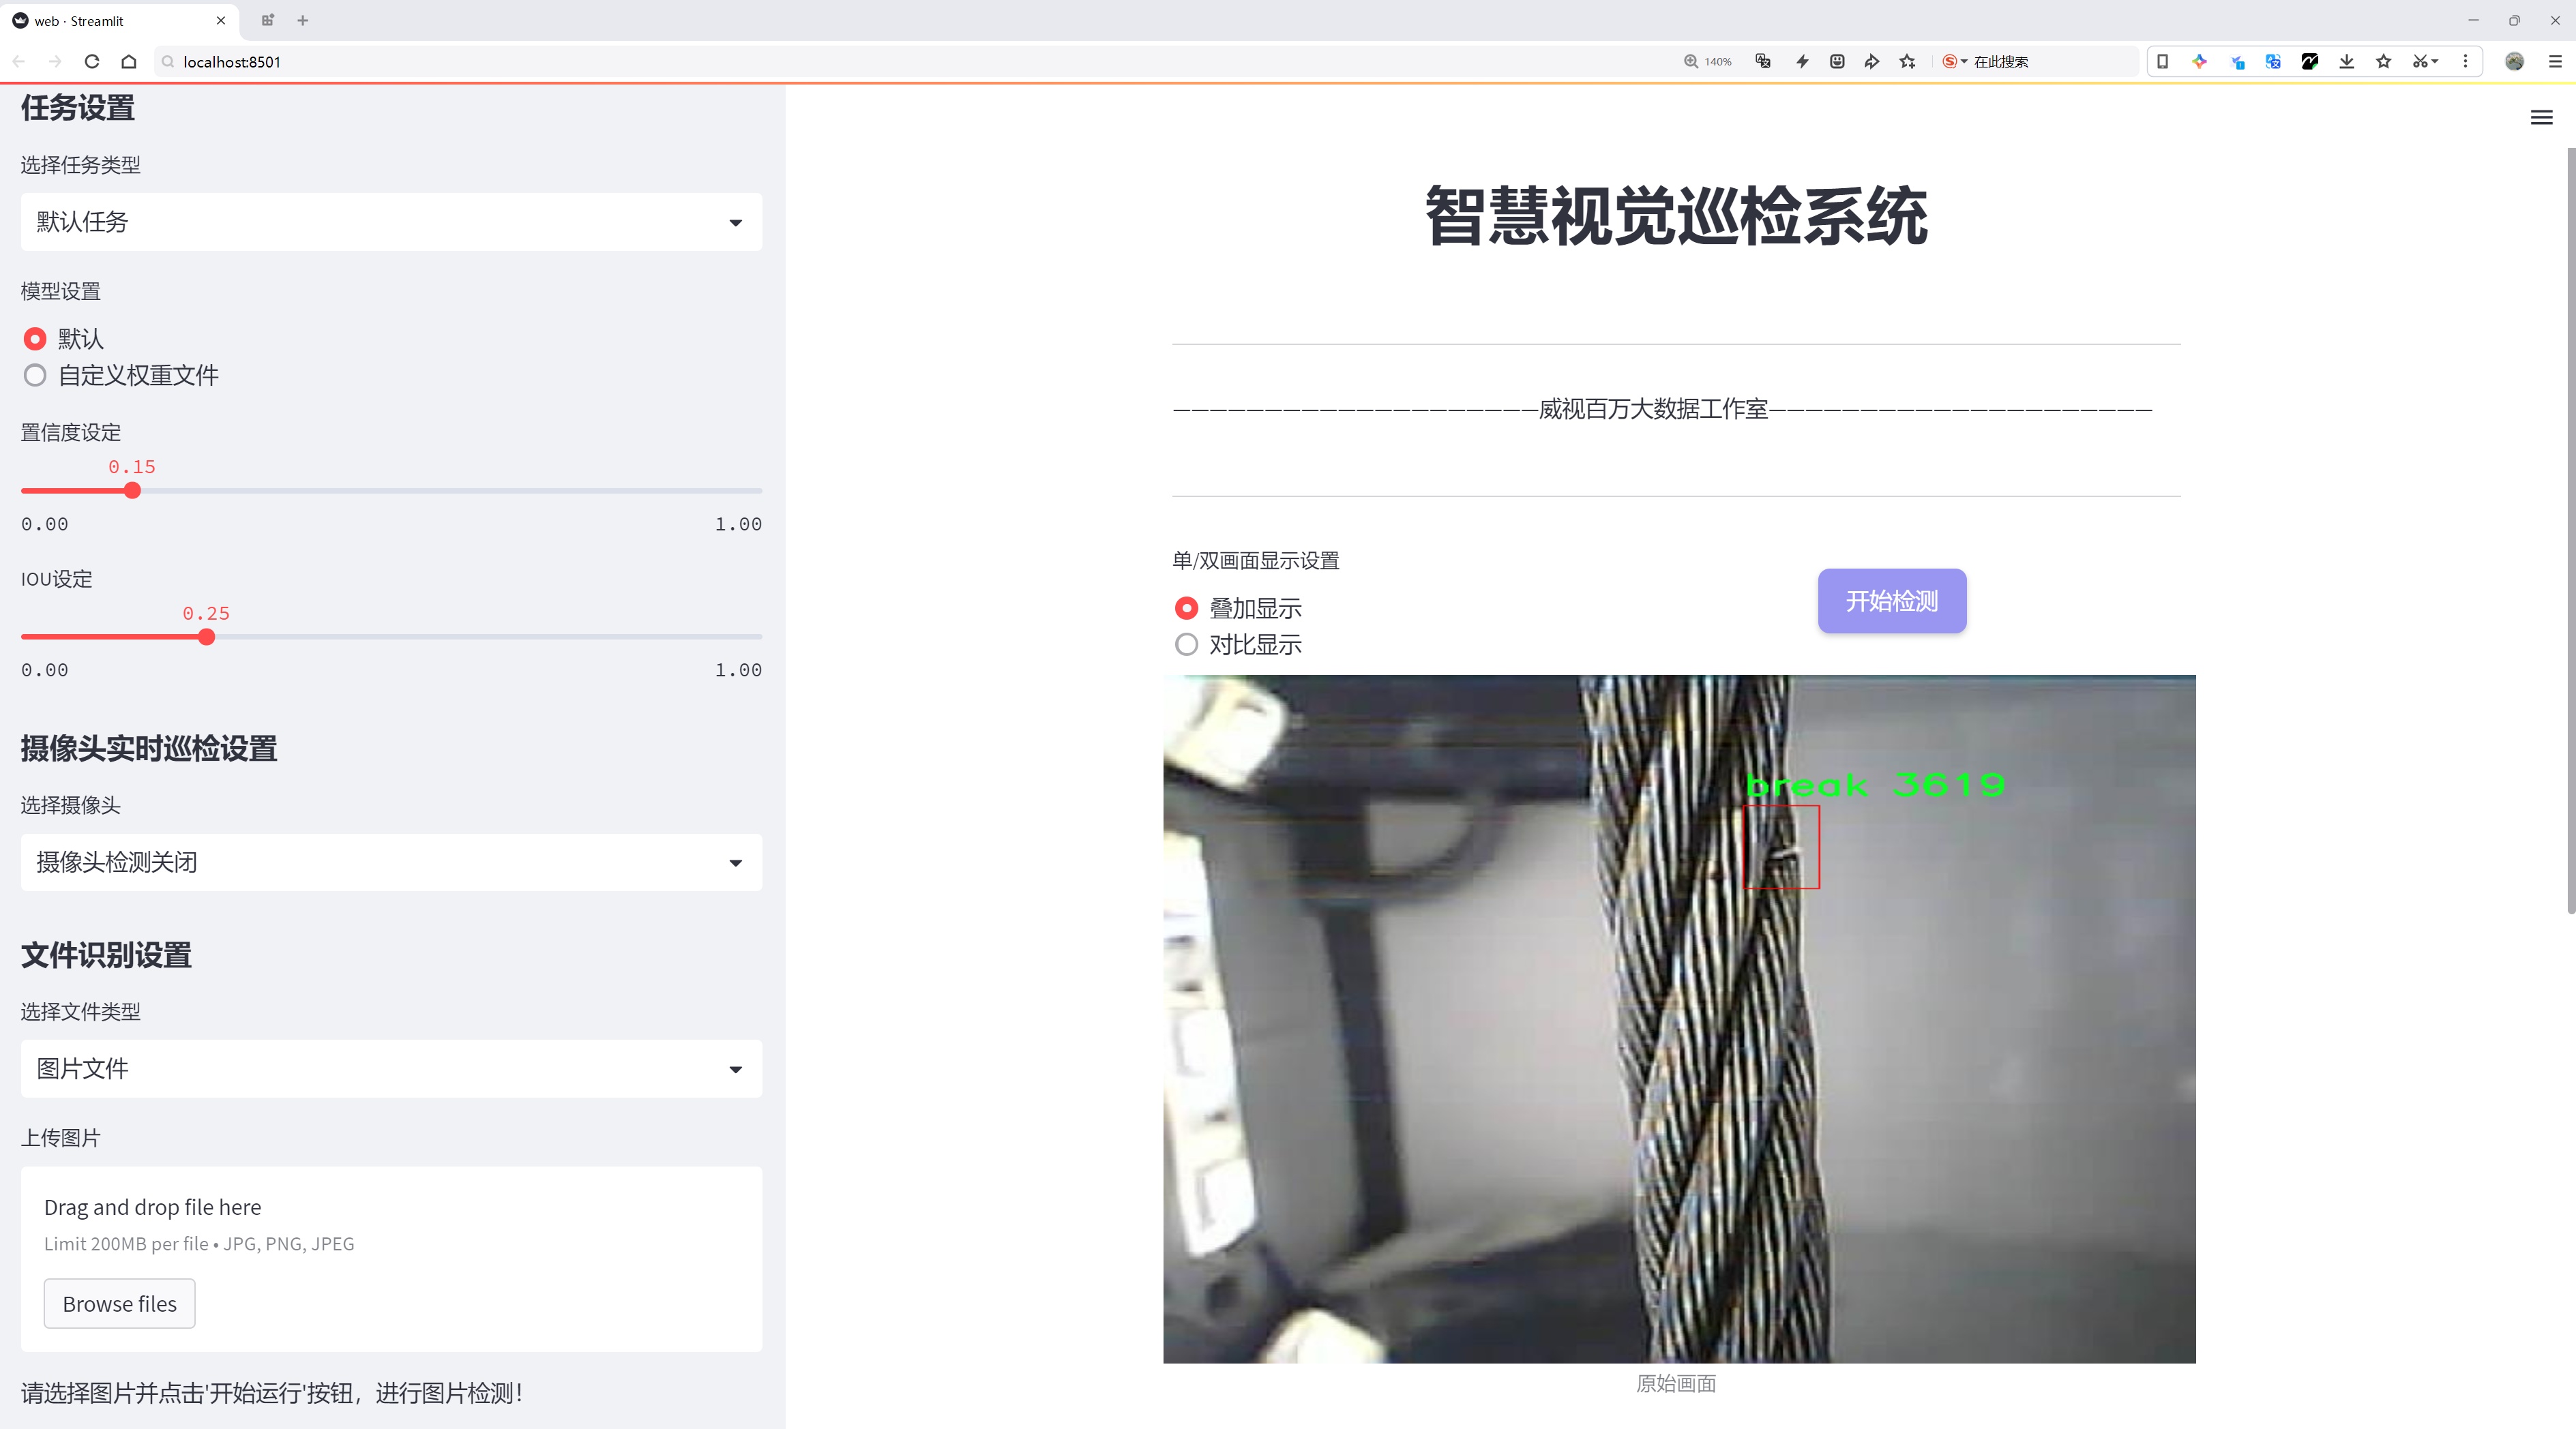
Task: Minimize the browser window
Action: click(x=2473, y=20)
